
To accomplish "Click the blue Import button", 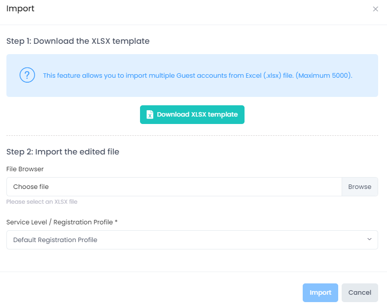I will pos(320,293).
